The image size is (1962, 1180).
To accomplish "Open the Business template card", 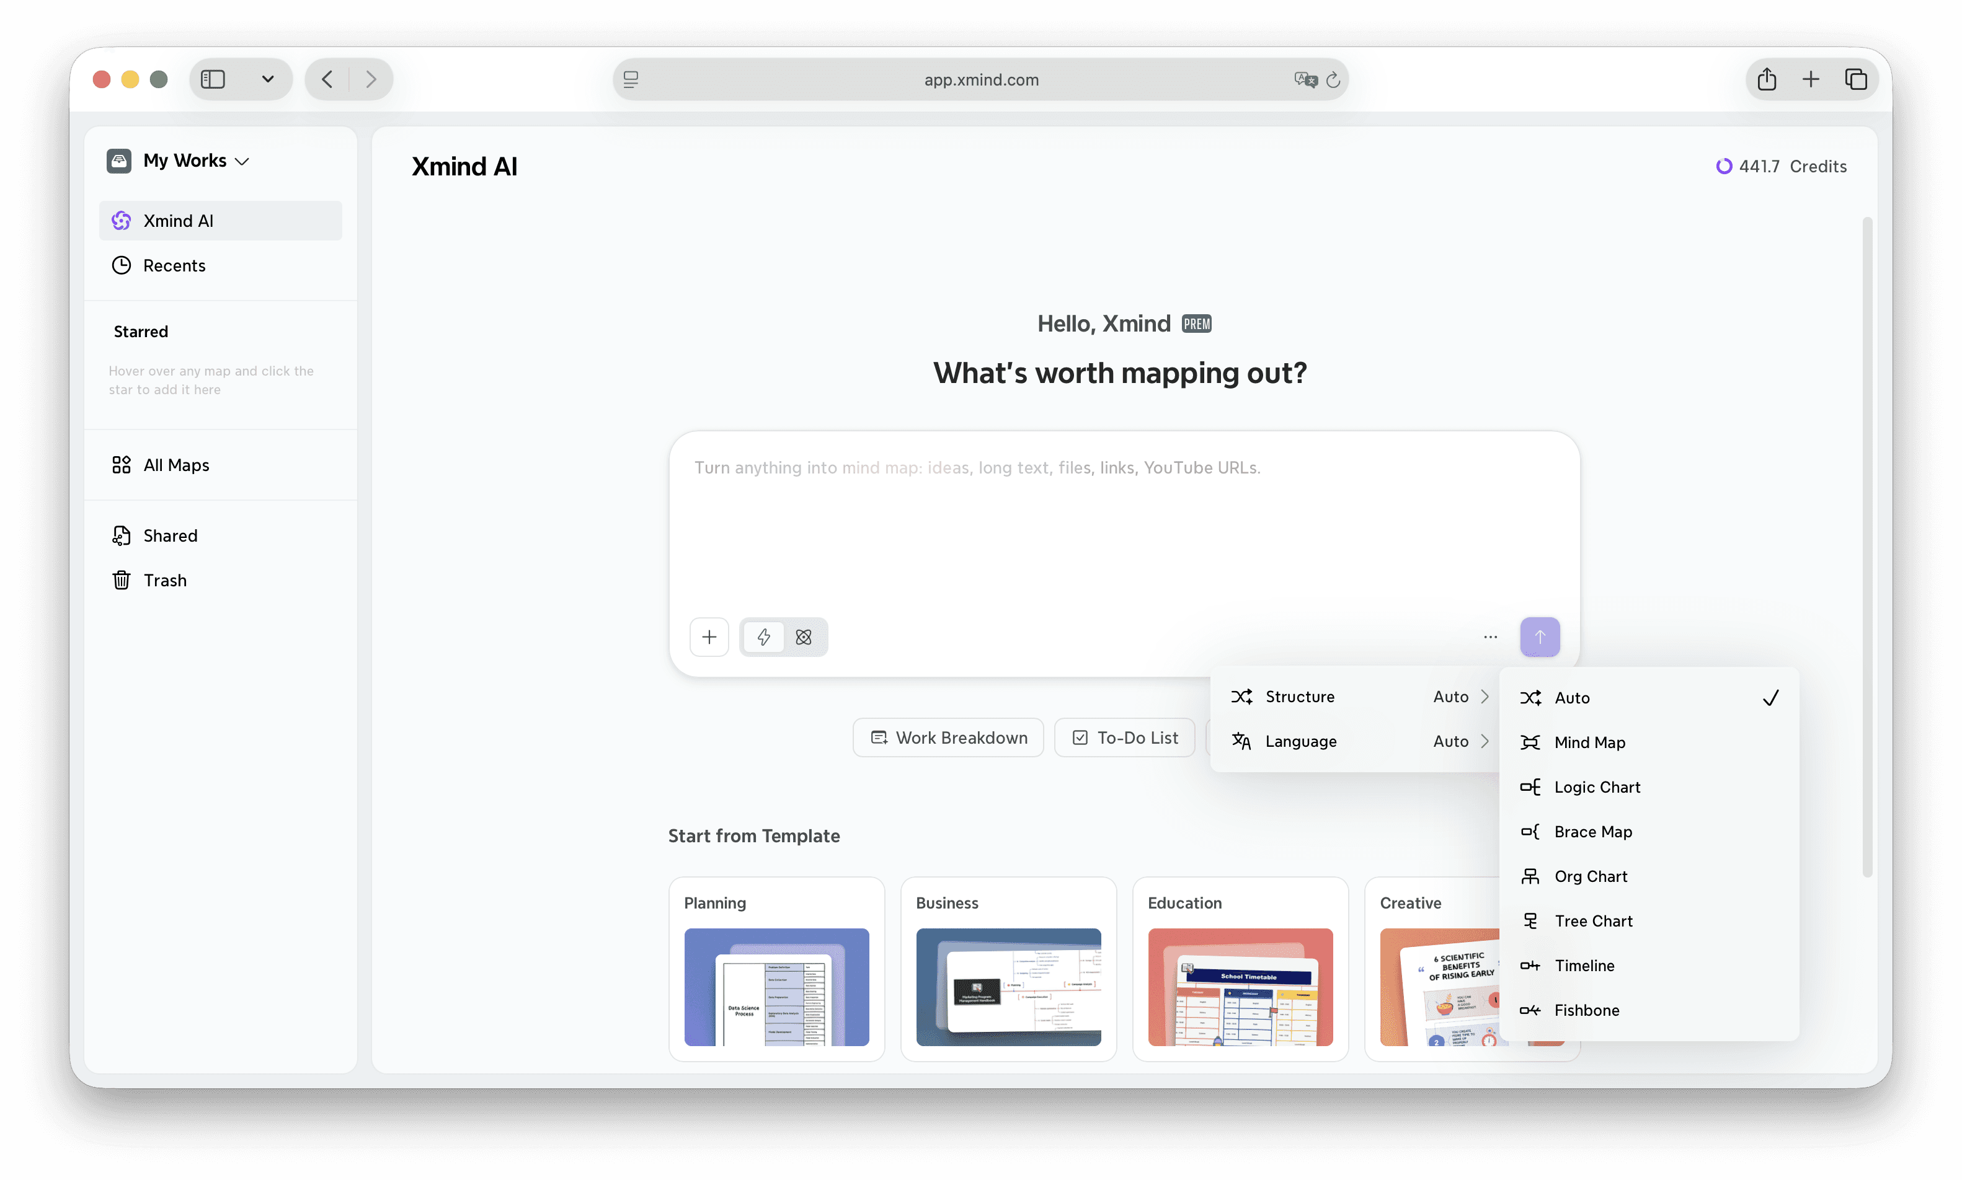I will pyautogui.click(x=1008, y=969).
